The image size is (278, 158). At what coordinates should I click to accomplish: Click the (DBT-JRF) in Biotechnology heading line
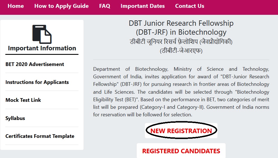pyautogui.click(x=181, y=32)
